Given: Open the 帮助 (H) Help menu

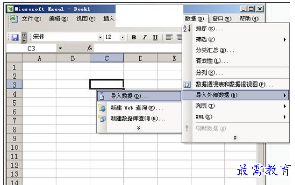Looking at the screenshot, I should pos(249,19).
